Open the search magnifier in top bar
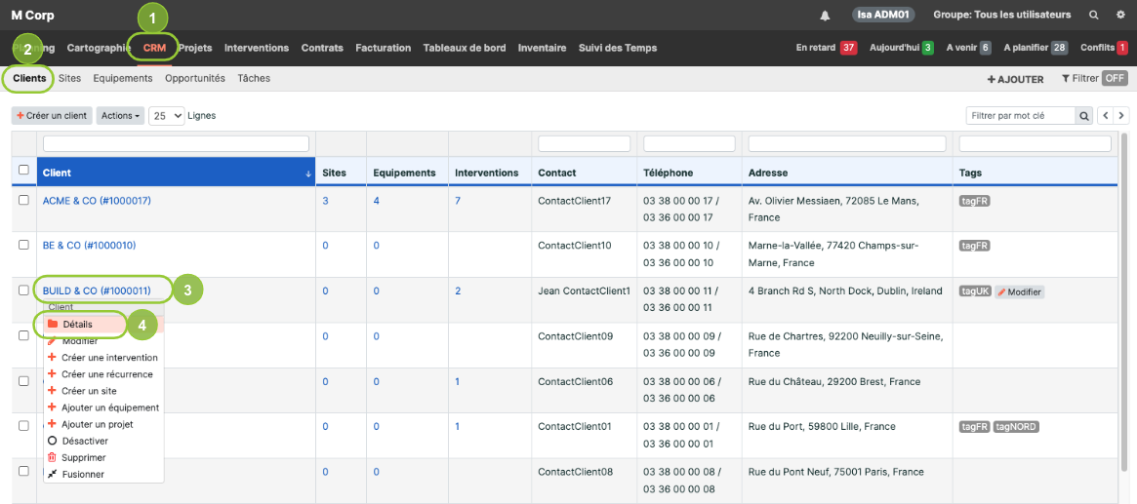 click(1093, 16)
